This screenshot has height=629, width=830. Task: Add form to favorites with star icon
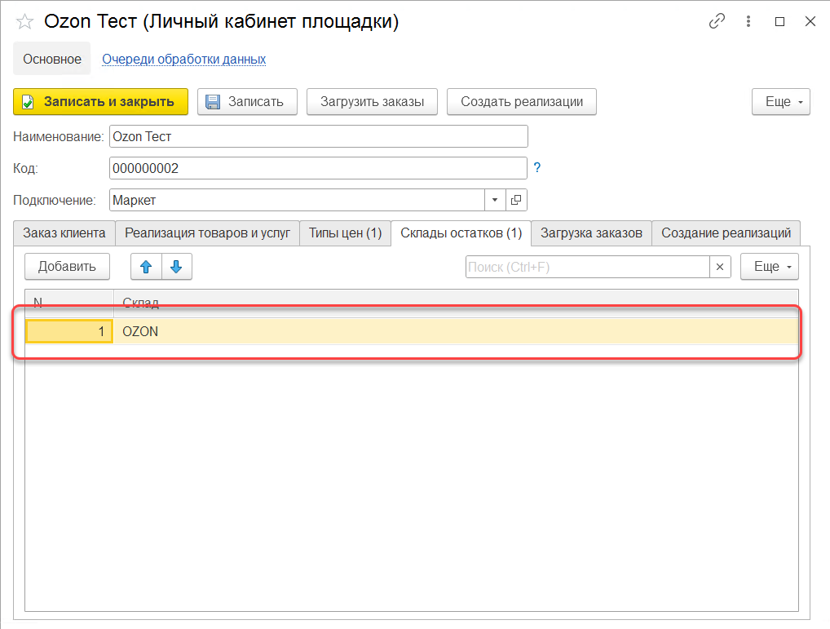coord(24,22)
